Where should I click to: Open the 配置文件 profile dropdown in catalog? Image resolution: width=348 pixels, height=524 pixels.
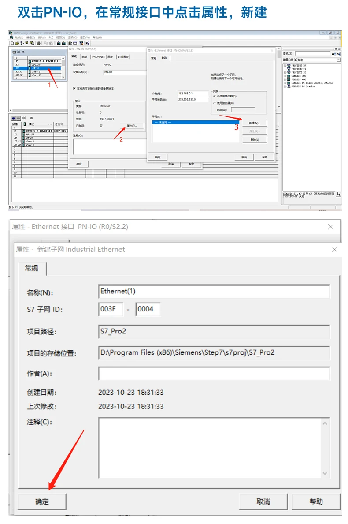[x=338, y=60]
